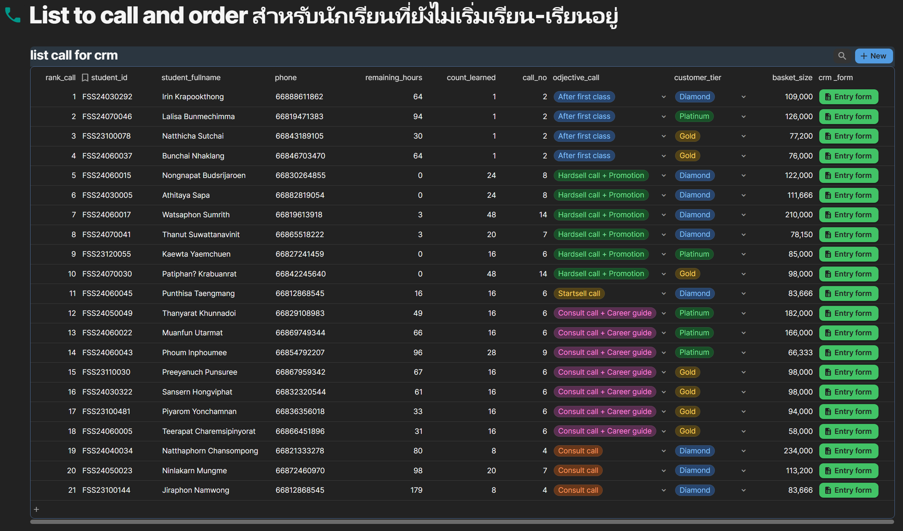Open Entry form for Jiraphon Namwong

click(x=848, y=490)
